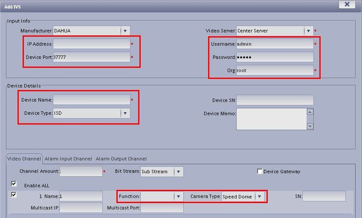
Task: Click the Password field
Action: coord(275,57)
